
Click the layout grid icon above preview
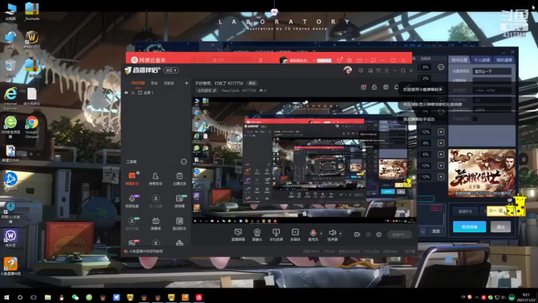(385, 88)
